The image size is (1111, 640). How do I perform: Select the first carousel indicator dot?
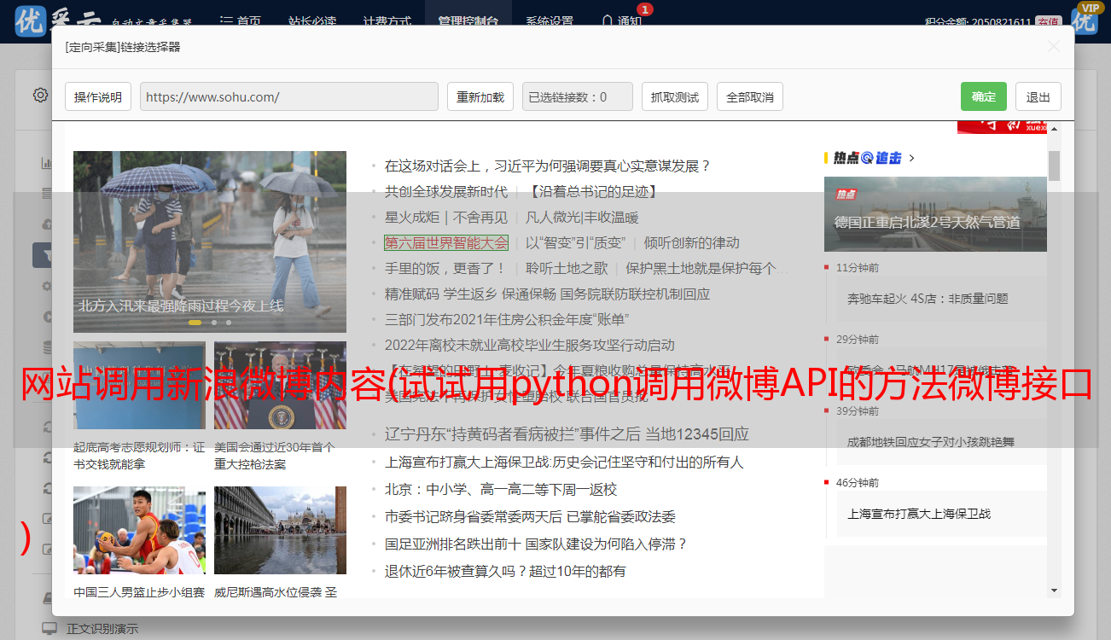(195, 323)
